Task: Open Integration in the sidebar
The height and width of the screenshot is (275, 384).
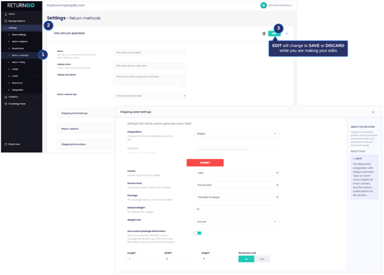Action: pos(18,90)
